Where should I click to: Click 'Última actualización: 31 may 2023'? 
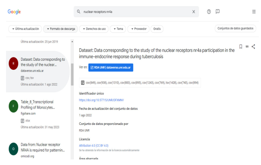[x=40, y=127]
